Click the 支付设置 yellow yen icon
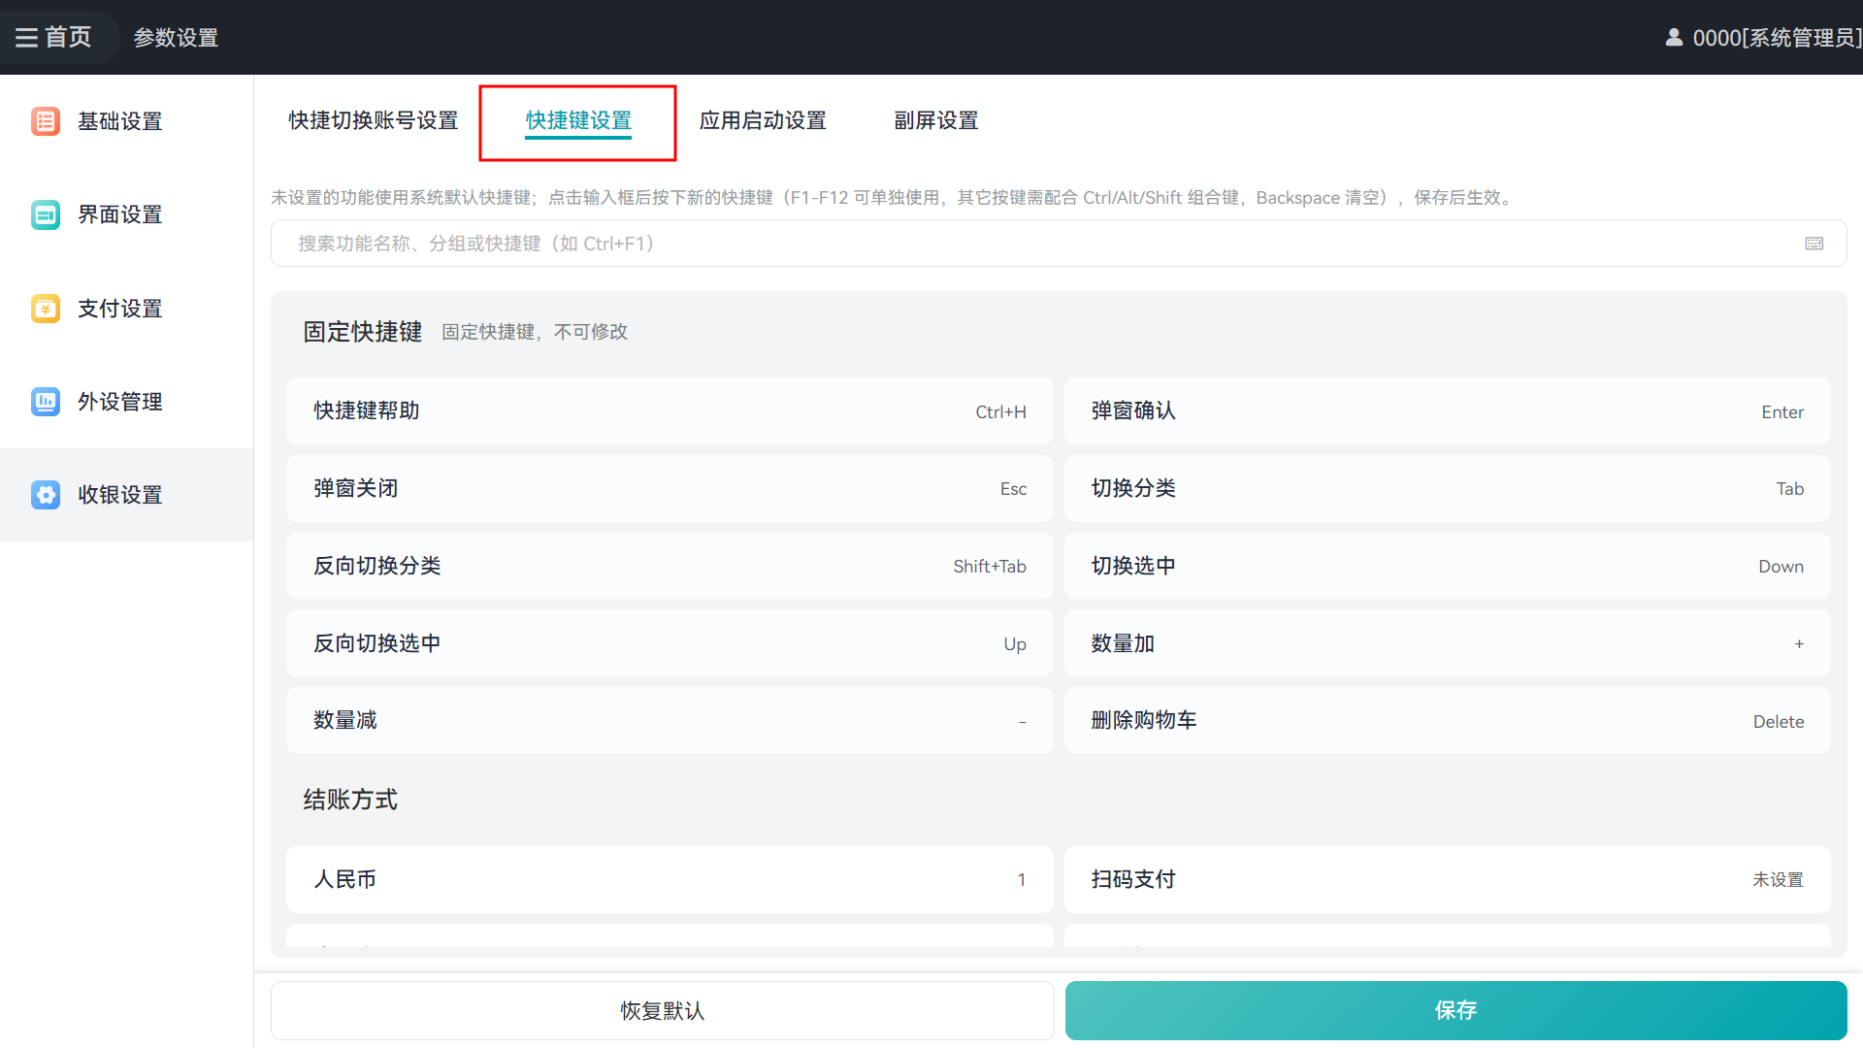The image size is (1863, 1048). (x=46, y=309)
